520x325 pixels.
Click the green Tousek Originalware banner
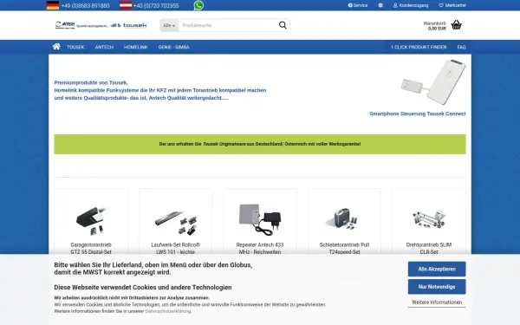pyautogui.click(x=260, y=144)
